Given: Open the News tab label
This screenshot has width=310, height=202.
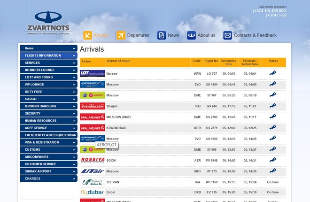Looking at the screenshot, I should tap(173, 35).
